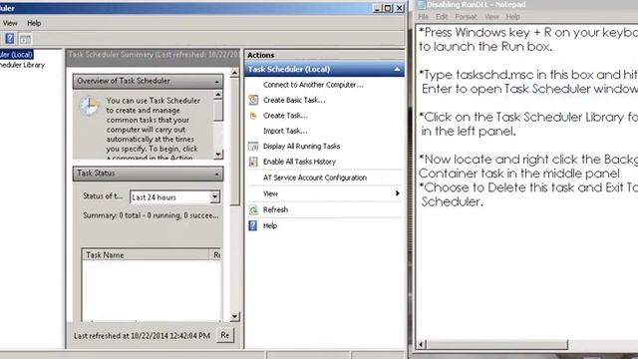Screen dimensions: 638x359
Task: Click overview text scrollbar down arrow
Action: click(218, 154)
